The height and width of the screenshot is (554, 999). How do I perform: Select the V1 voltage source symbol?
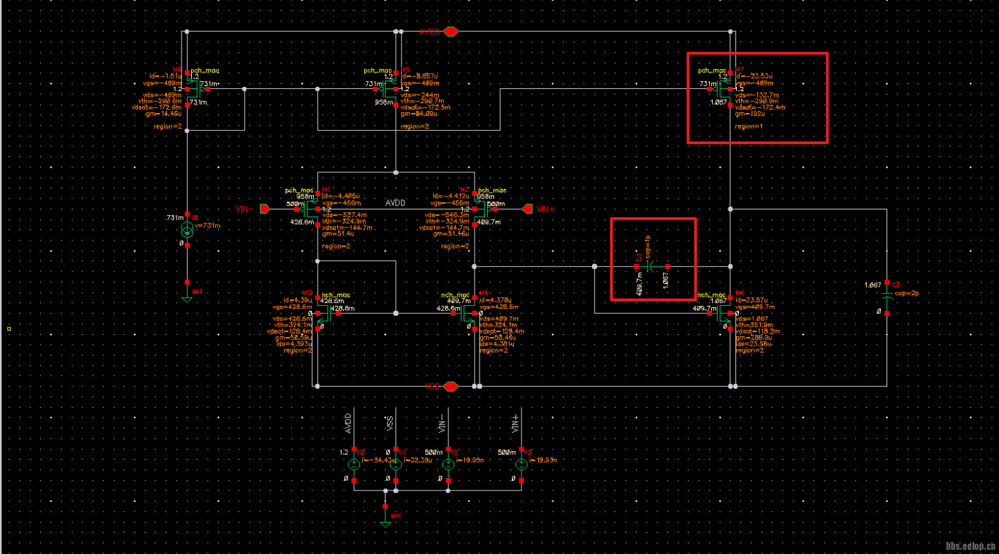395,464
